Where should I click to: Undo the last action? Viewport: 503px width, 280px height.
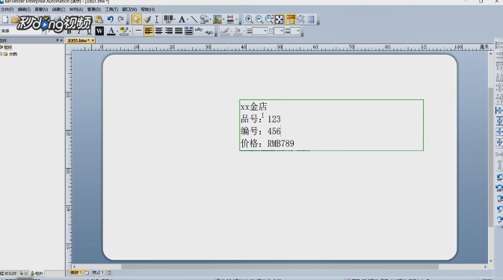[x=111, y=19]
